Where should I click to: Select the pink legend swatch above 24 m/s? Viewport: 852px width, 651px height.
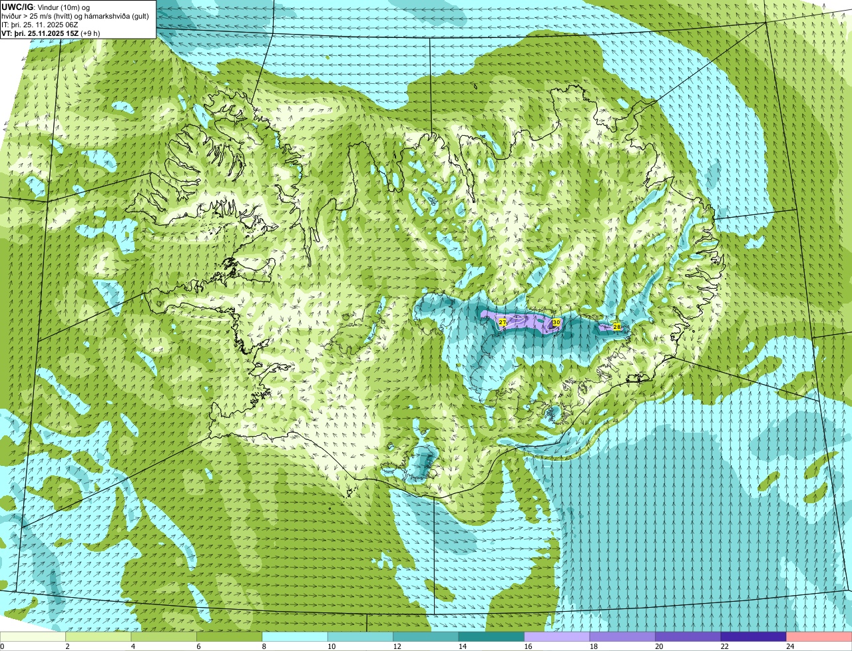pyautogui.click(x=819, y=636)
